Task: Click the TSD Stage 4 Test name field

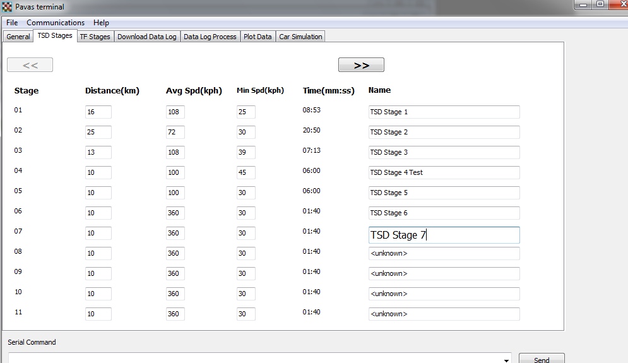Action: (444, 172)
